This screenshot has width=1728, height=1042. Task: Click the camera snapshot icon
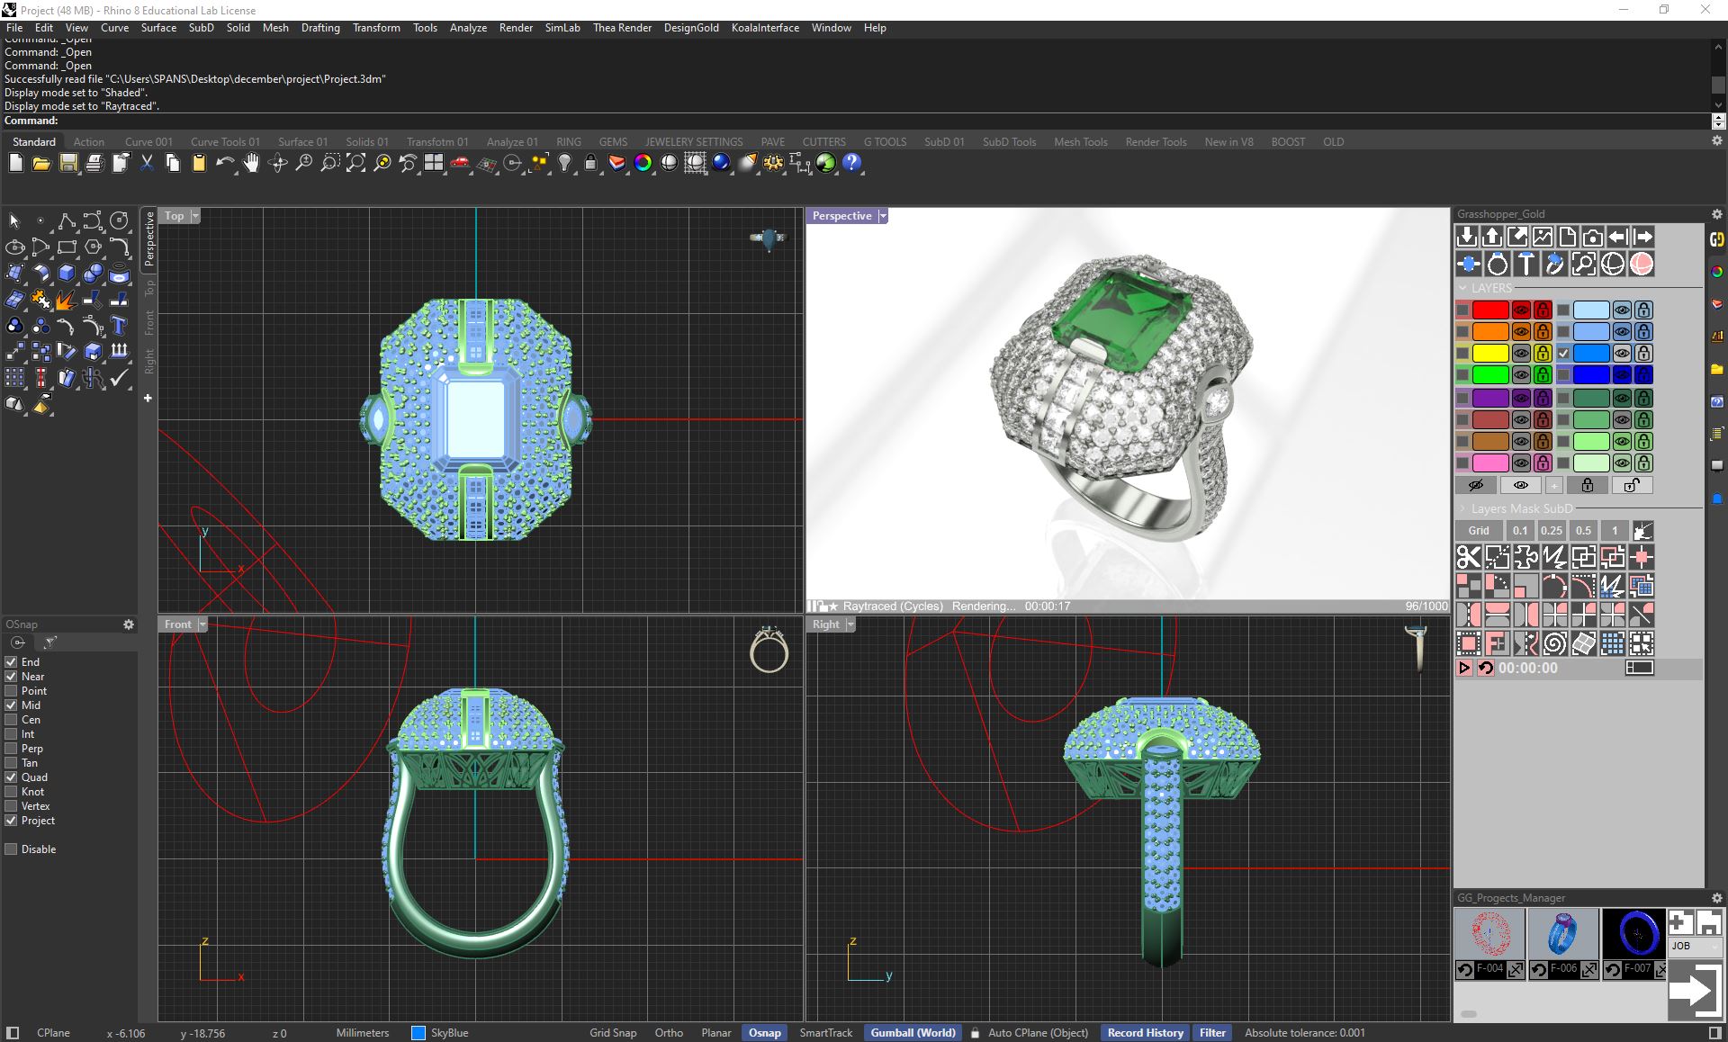(1592, 237)
